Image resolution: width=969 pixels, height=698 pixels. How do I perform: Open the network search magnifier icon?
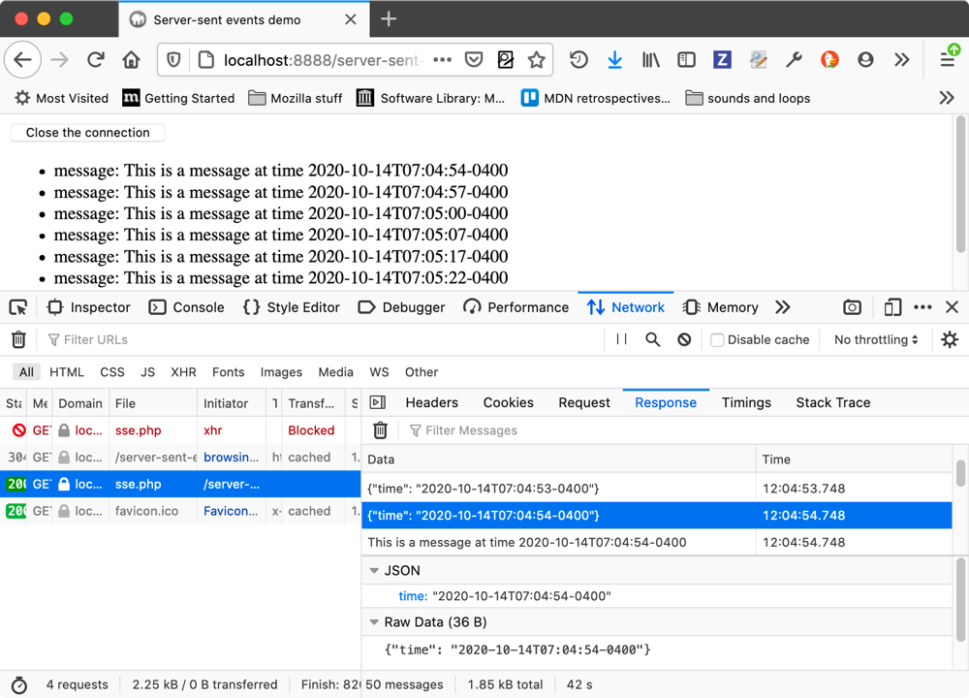653,339
